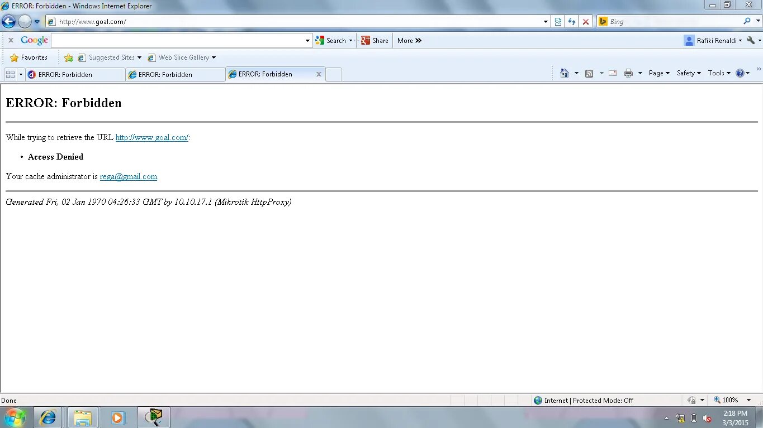Click the Google Toolbar Search button

331,41
